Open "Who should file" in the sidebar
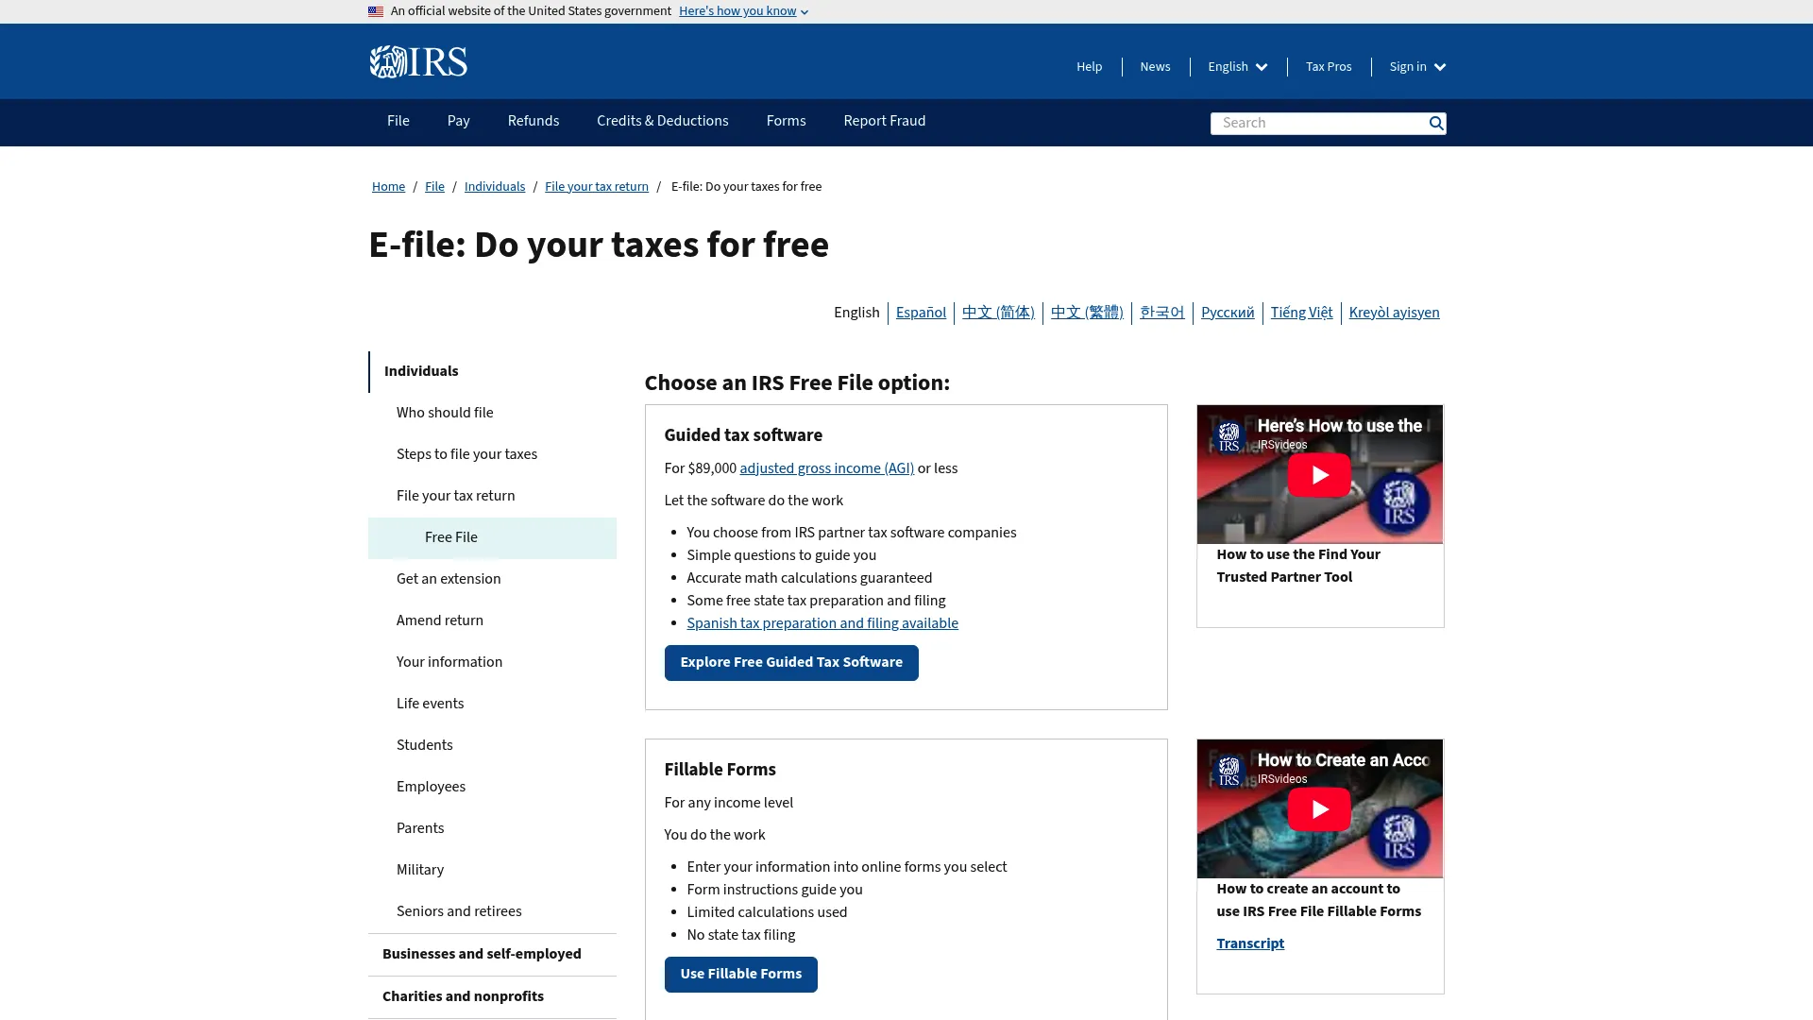The height and width of the screenshot is (1020, 1813). coord(492,414)
